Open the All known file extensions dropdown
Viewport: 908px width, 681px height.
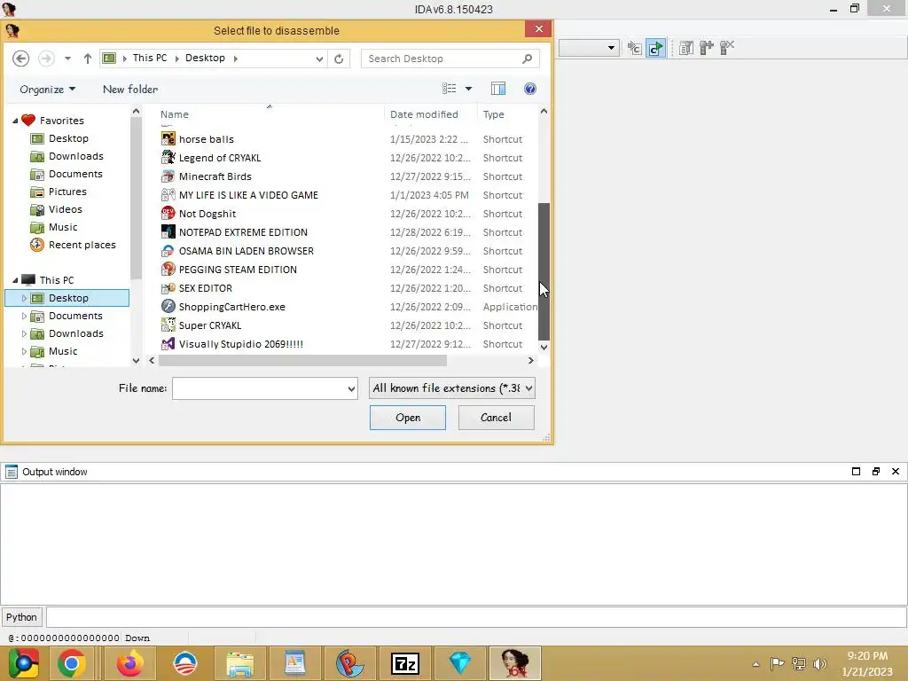(x=528, y=388)
